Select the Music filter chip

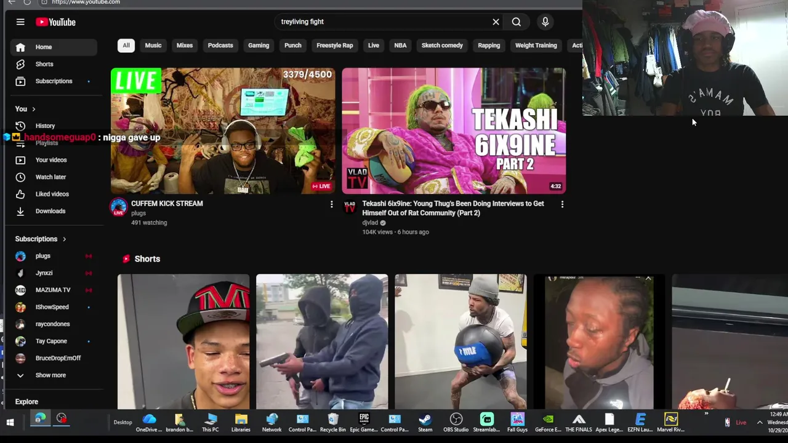(x=153, y=46)
